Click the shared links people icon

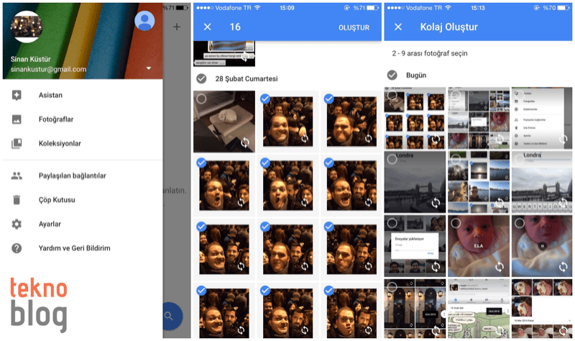point(17,176)
